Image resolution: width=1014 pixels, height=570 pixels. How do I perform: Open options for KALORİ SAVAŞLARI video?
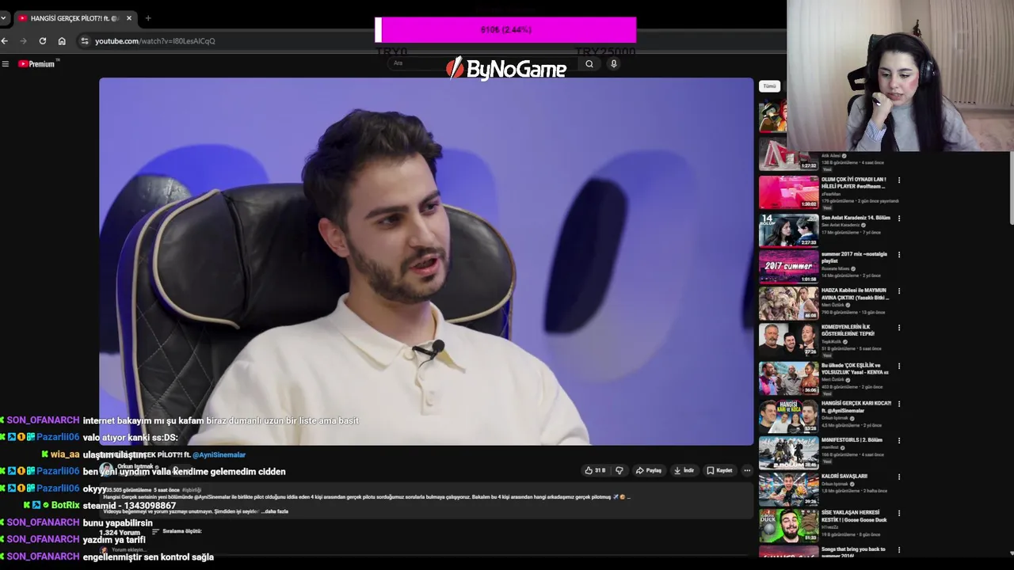click(x=899, y=477)
